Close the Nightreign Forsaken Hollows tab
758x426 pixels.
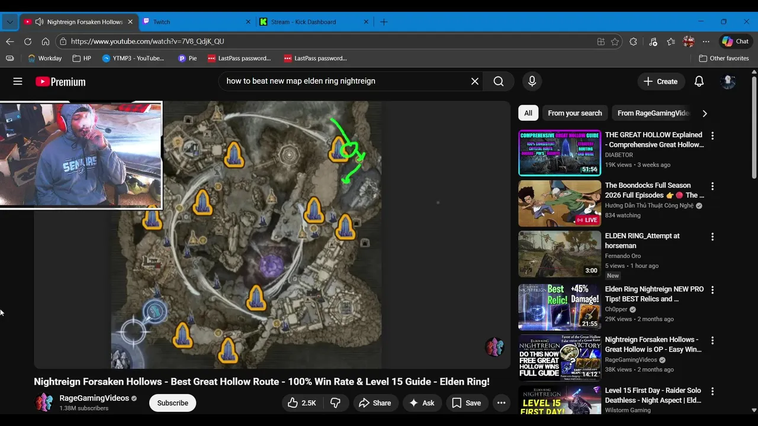pyautogui.click(x=130, y=22)
